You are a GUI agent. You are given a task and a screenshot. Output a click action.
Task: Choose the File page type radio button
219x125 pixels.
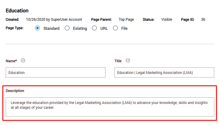115,28
